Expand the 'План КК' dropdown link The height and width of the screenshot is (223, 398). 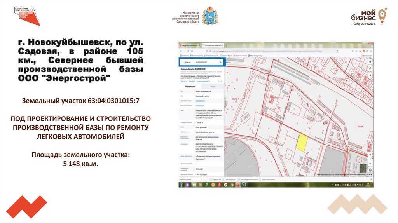192,82
